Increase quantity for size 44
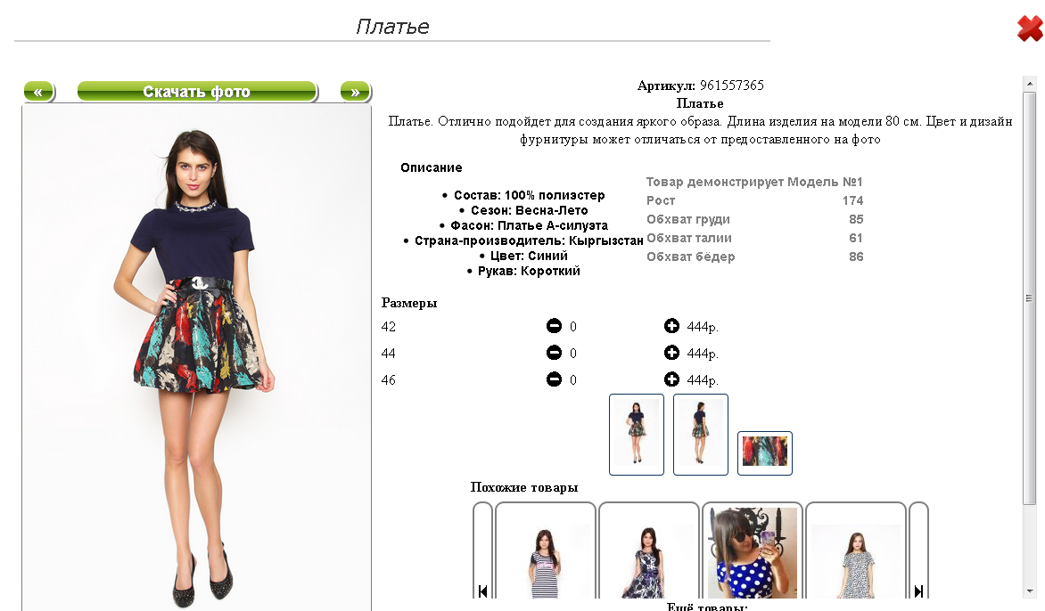This screenshot has height=611, width=1045. (x=671, y=353)
